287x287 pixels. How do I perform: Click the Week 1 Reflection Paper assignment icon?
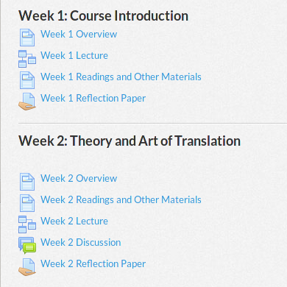(27, 102)
